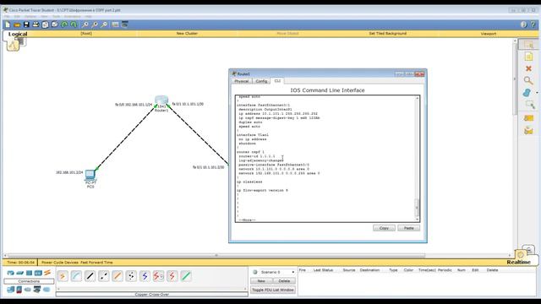Choose the Select tool in right sidebar

click(x=528, y=45)
